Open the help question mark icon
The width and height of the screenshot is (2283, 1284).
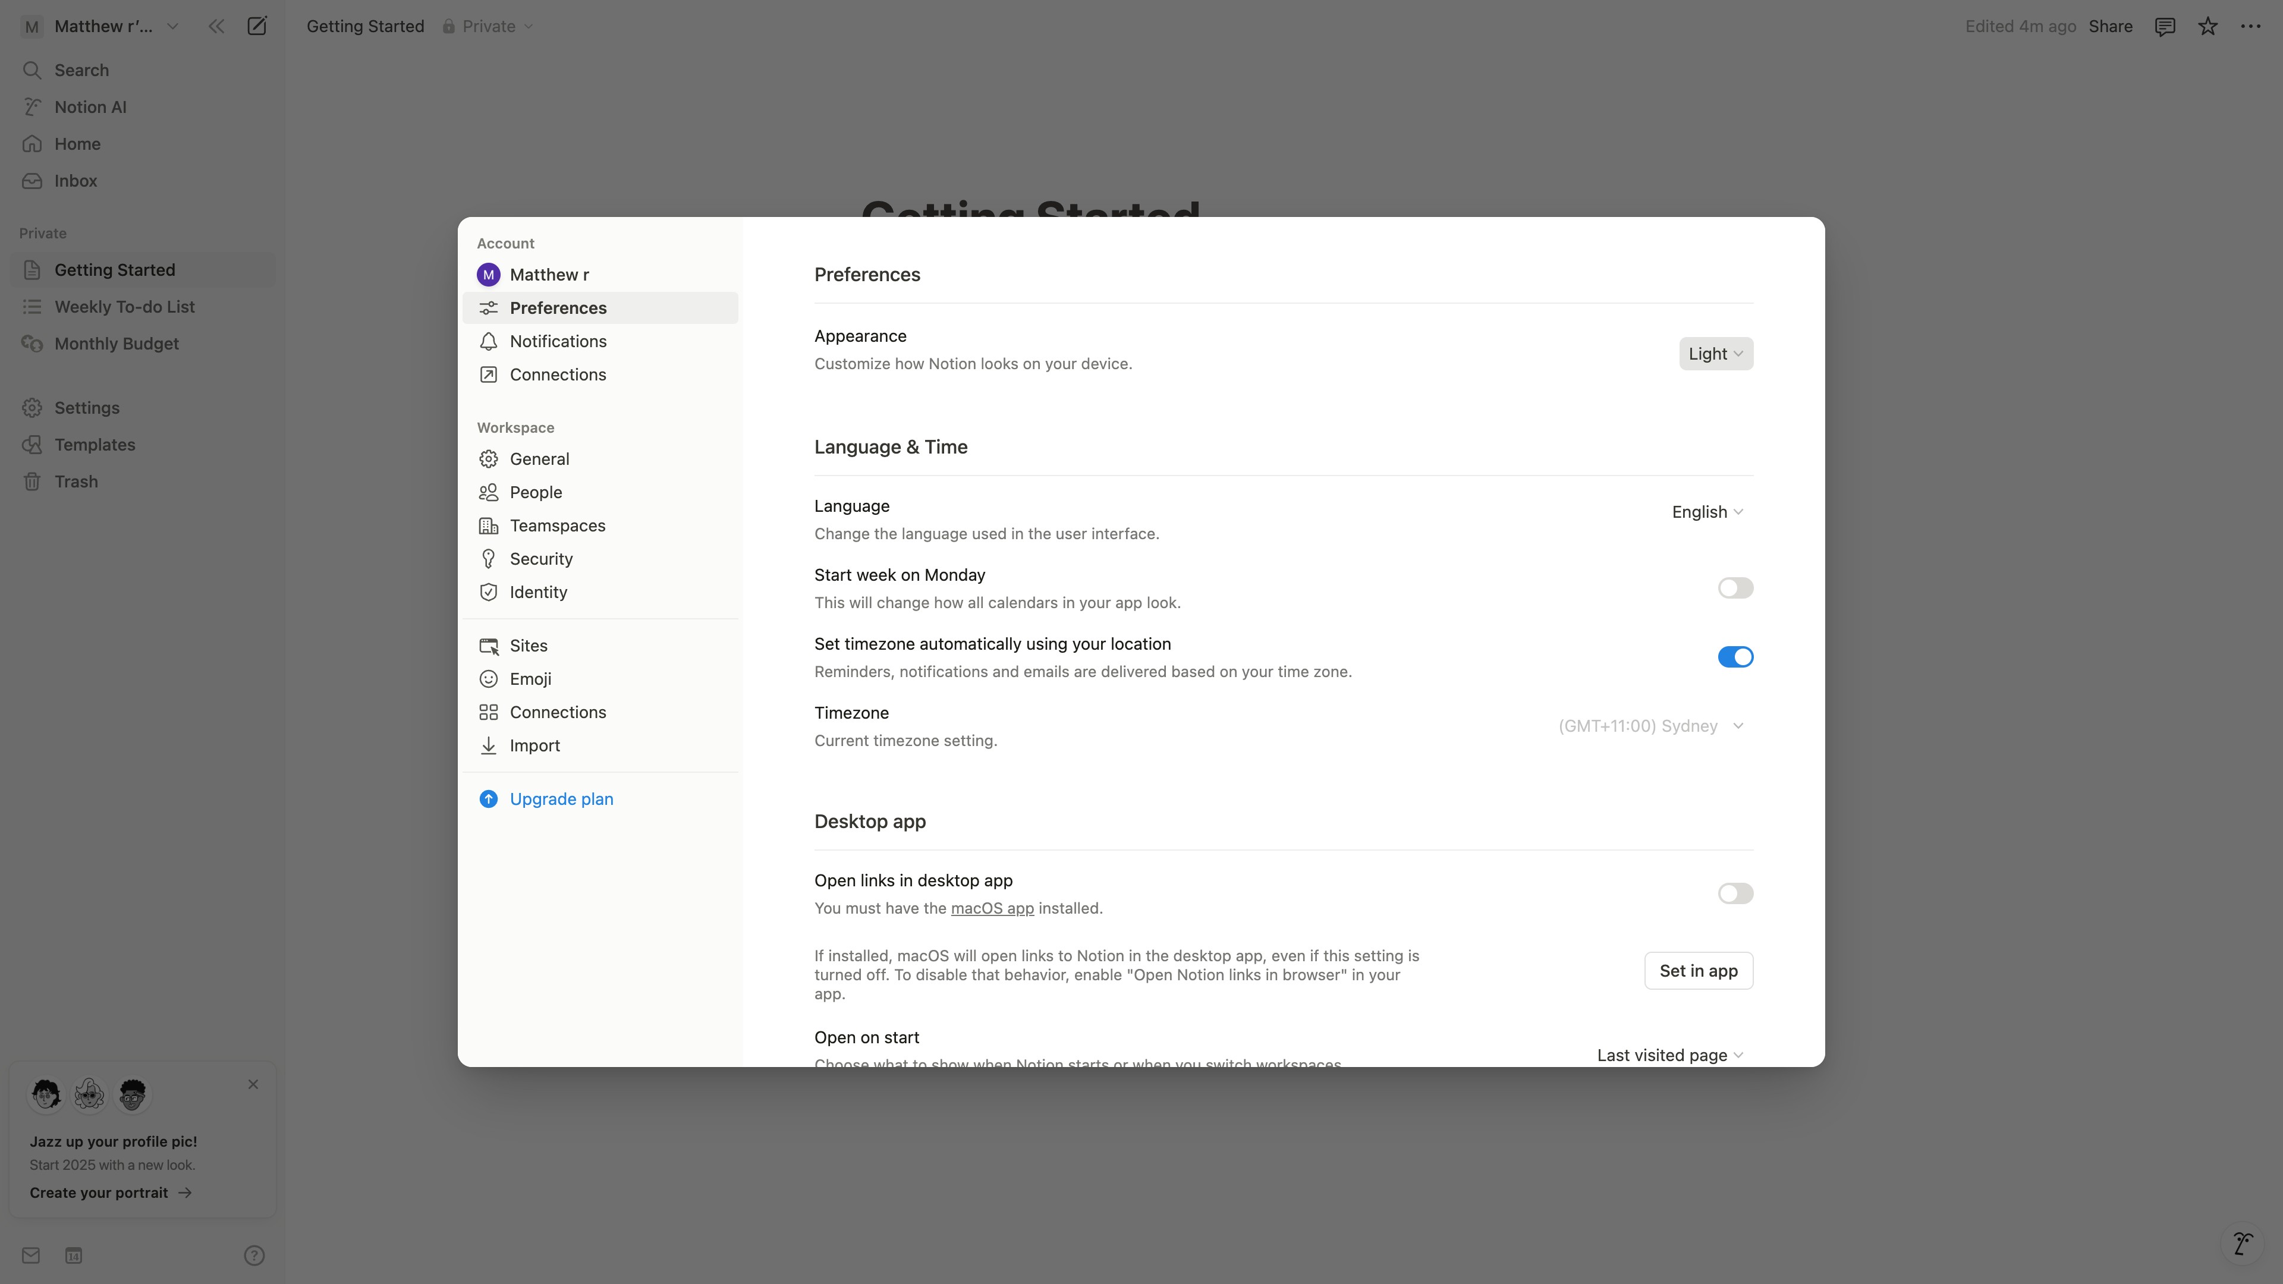tap(254, 1255)
